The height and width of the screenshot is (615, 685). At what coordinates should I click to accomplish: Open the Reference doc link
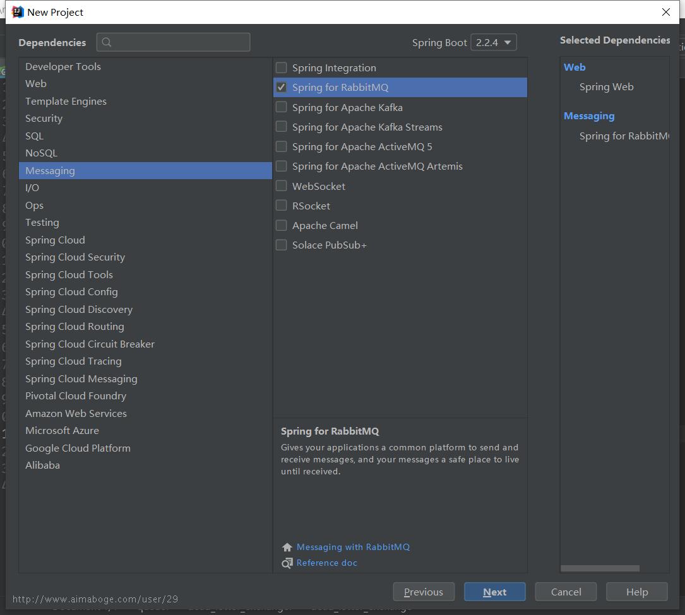point(327,563)
